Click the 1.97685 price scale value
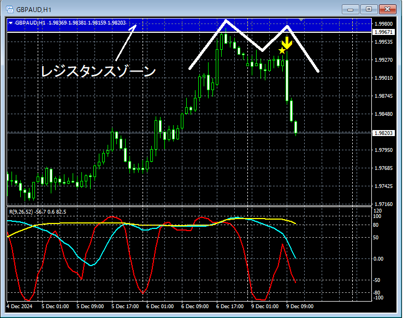The image size is (403, 318). (384, 168)
